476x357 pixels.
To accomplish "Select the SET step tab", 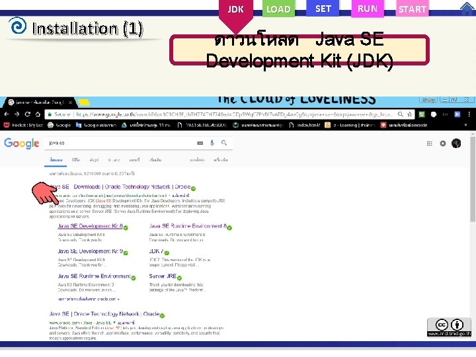I will tap(323, 8).
